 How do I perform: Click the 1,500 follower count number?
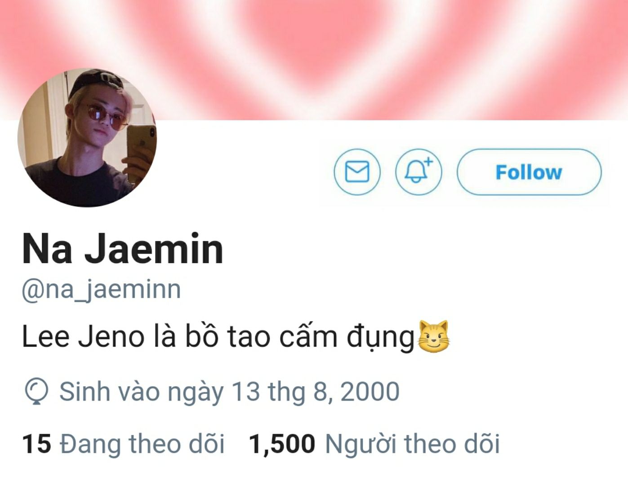coord(282,444)
